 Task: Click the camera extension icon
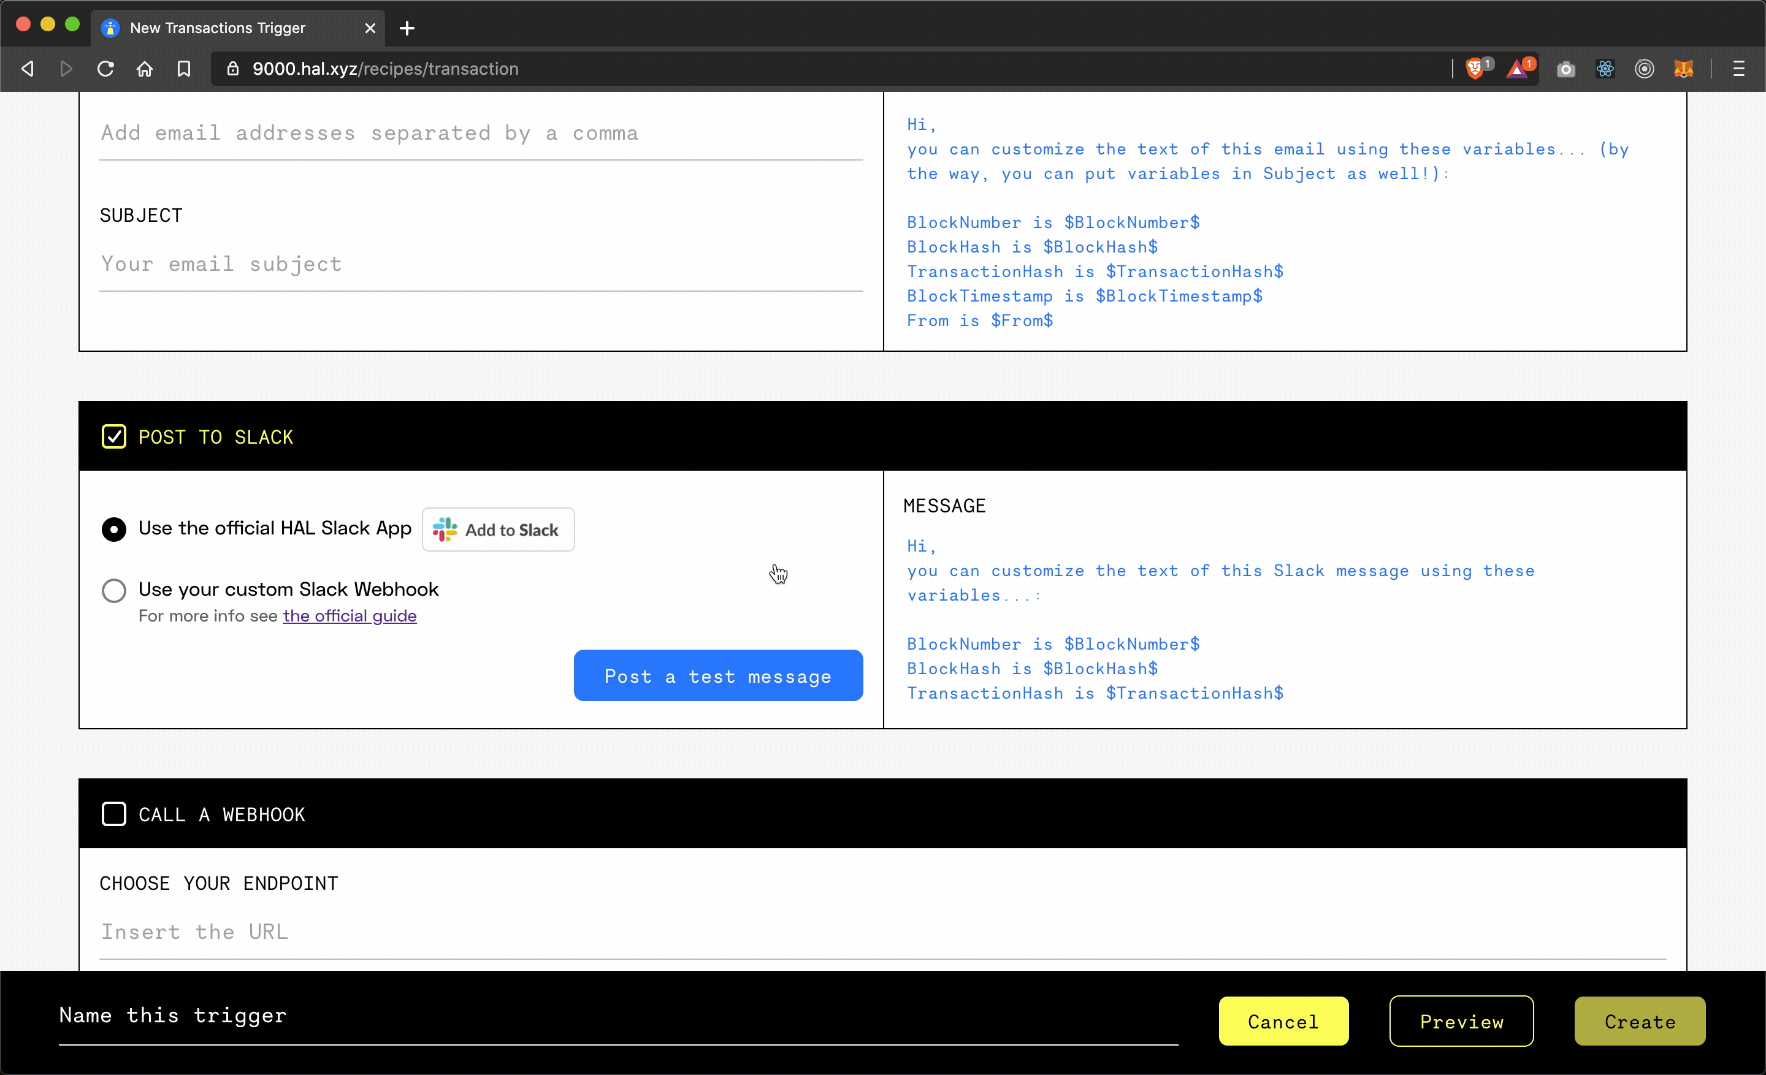click(1566, 69)
